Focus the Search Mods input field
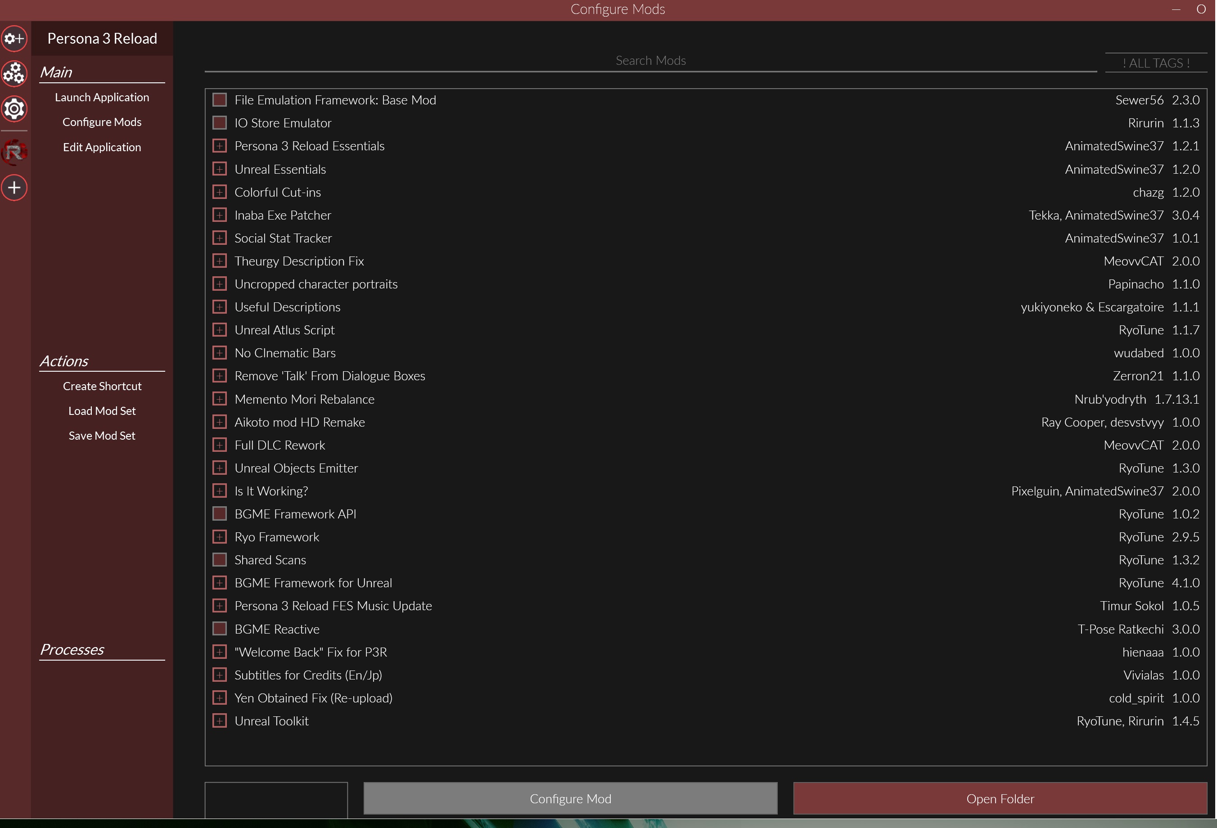Screen dimensions: 1217x828 (x=650, y=61)
